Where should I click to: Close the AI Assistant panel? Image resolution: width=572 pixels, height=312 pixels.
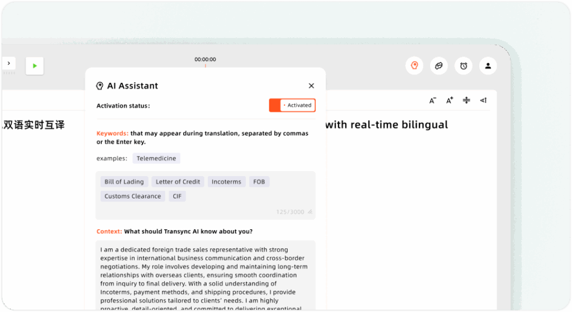[311, 86]
